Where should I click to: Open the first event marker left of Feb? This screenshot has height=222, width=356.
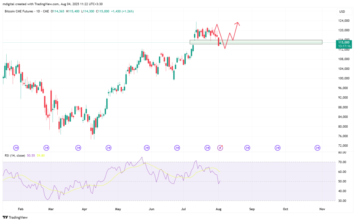16,148
